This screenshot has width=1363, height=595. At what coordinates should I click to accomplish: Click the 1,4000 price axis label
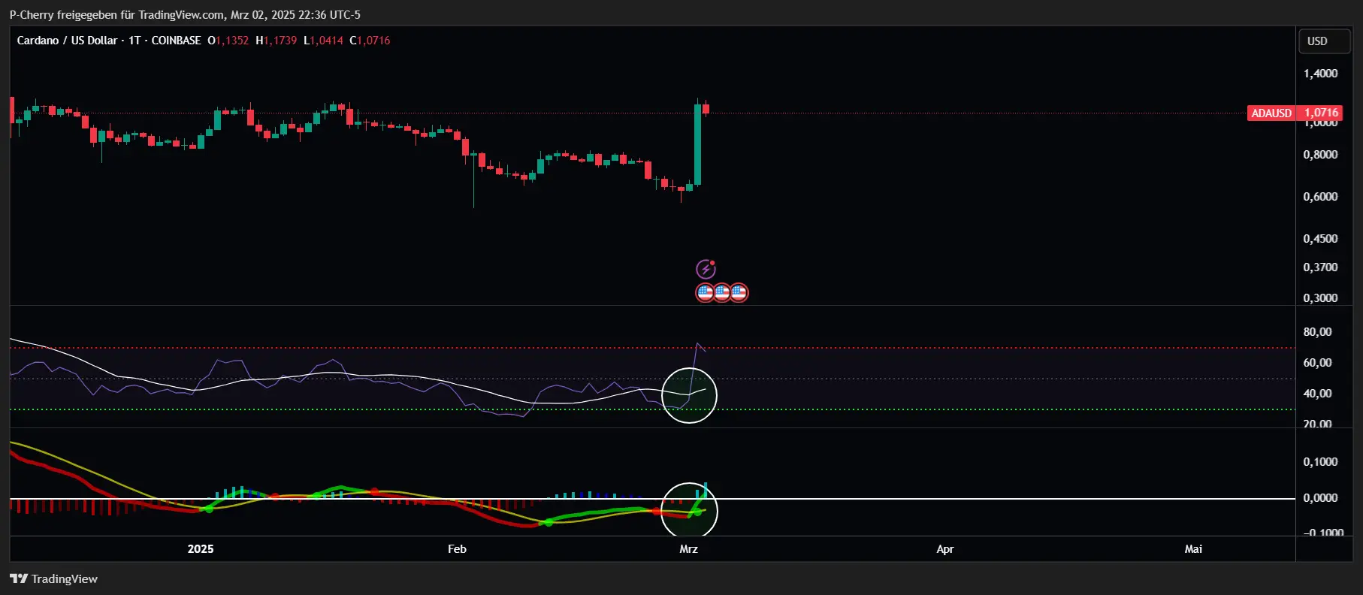(1320, 74)
